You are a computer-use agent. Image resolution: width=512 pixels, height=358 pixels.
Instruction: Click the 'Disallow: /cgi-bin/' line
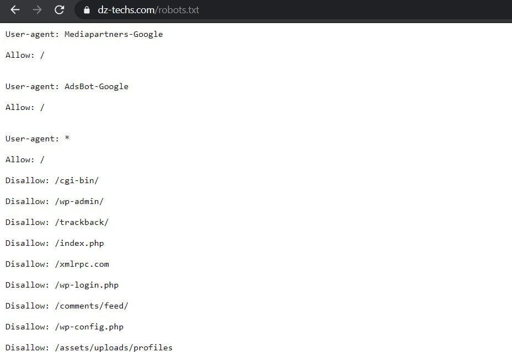[x=52, y=180]
